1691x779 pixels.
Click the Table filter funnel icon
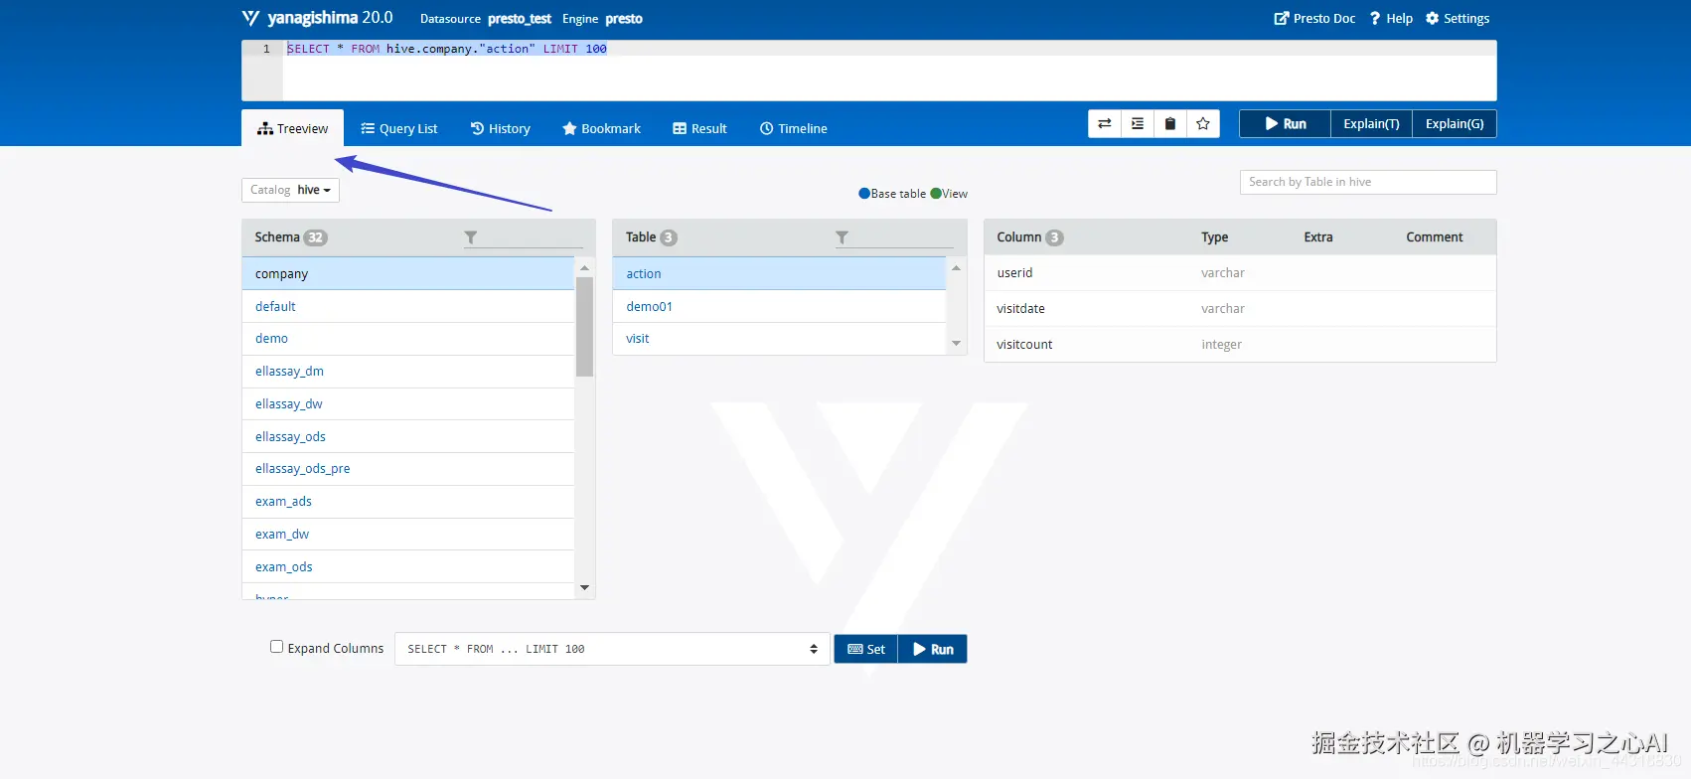(842, 237)
